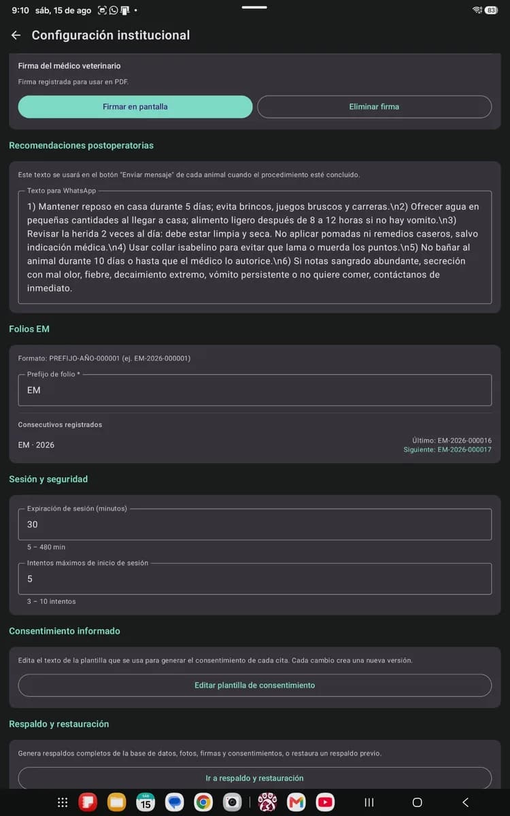This screenshot has width=510, height=816.
Task: Go to Ir a respaldo y restauración
Action: [x=255, y=778]
